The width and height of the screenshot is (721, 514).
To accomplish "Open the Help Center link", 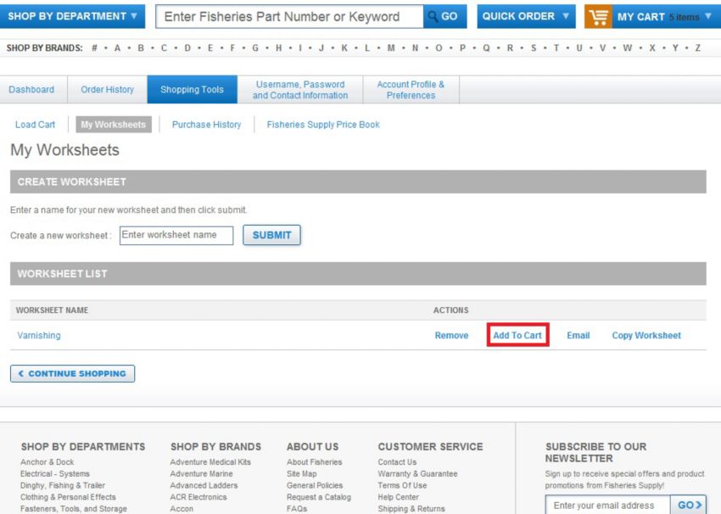I will 398,497.
